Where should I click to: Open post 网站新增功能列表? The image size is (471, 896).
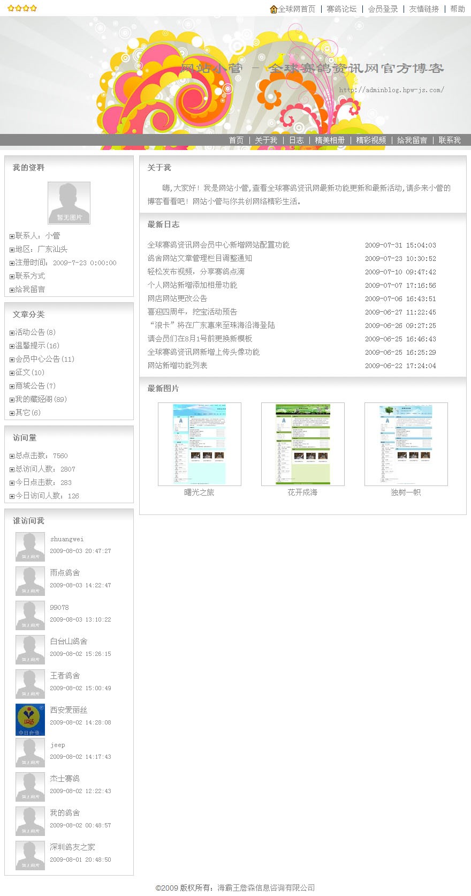177,365
